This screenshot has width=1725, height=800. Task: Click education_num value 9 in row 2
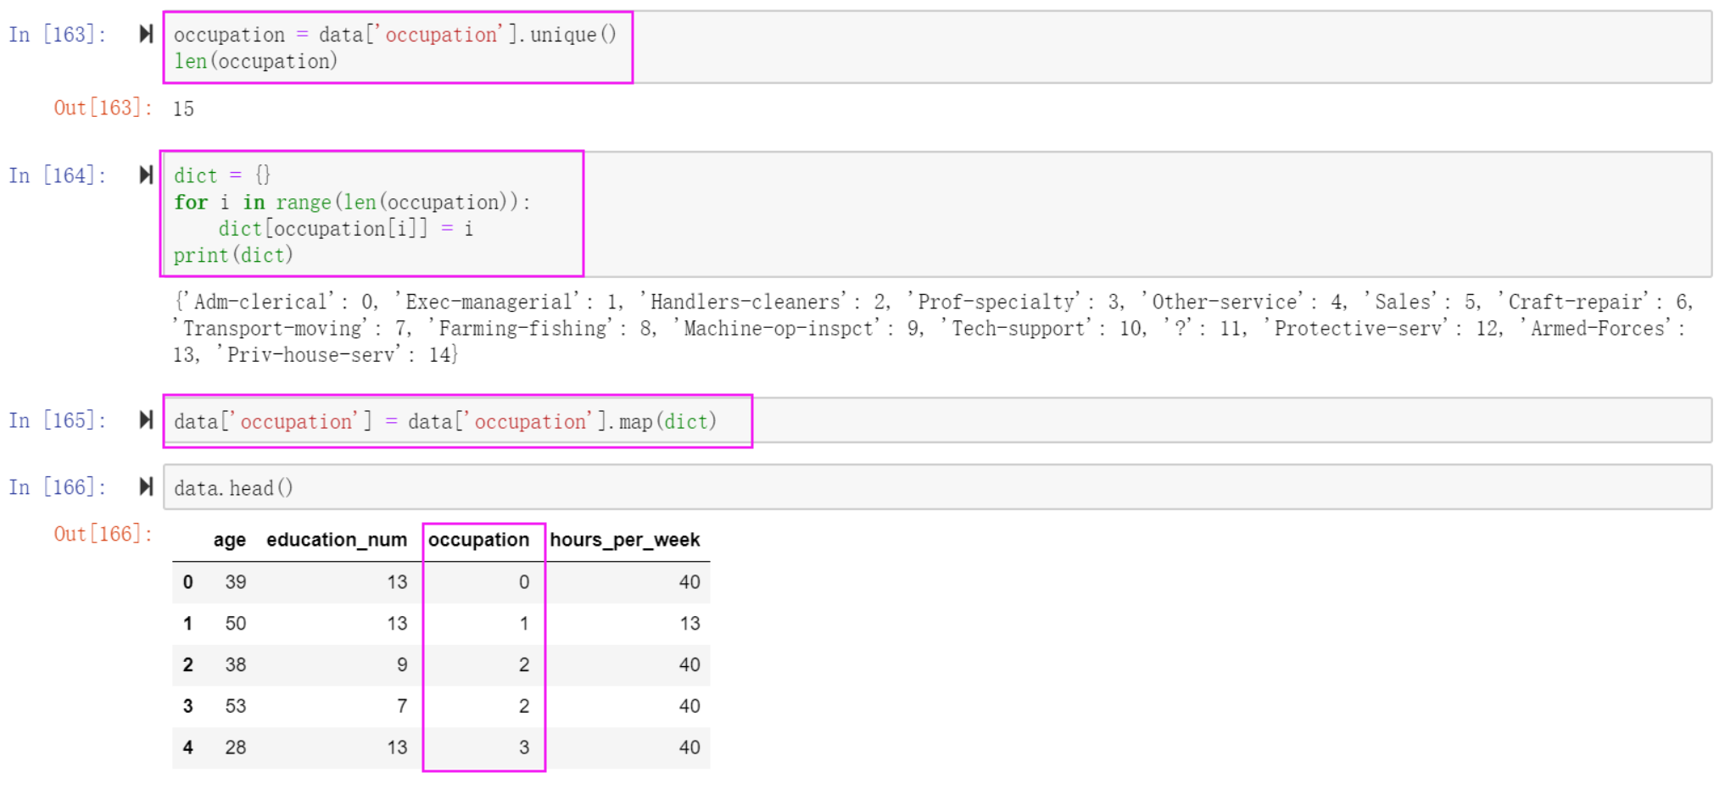click(x=402, y=665)
